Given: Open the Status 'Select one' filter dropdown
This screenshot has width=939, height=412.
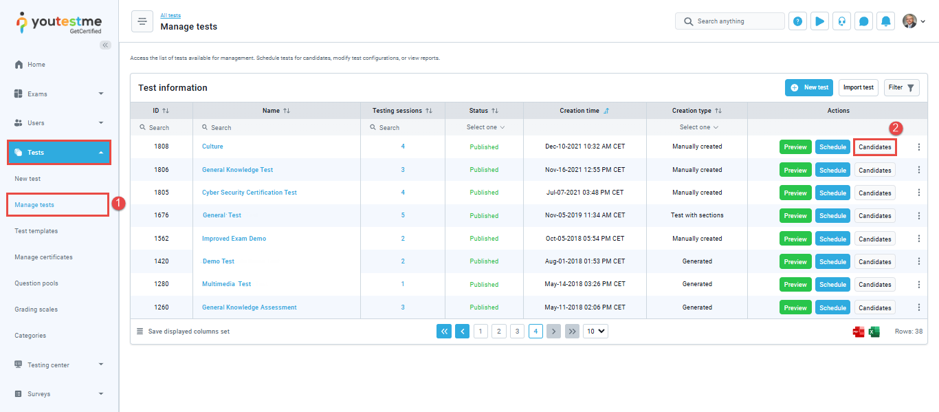Looking at the screenshot, I should click(x=485, y=127).
